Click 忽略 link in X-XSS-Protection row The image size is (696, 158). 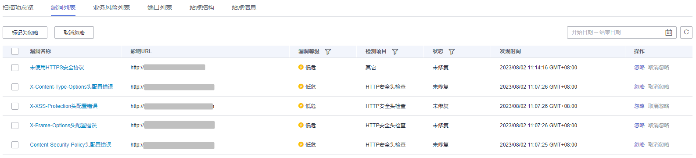[x=639, y=106]
